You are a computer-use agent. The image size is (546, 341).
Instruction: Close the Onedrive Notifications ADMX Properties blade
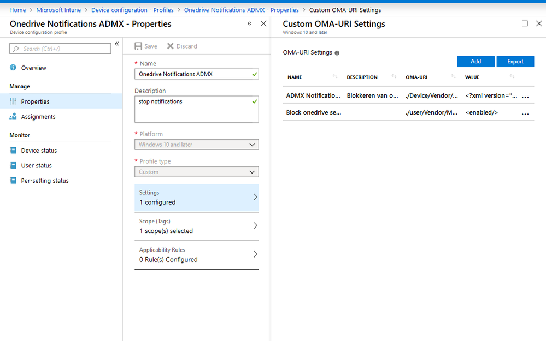tap(263, 23)
